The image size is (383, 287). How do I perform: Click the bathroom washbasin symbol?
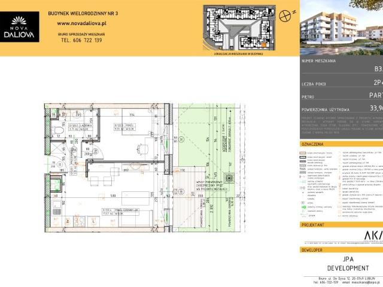tap(76, 114)
